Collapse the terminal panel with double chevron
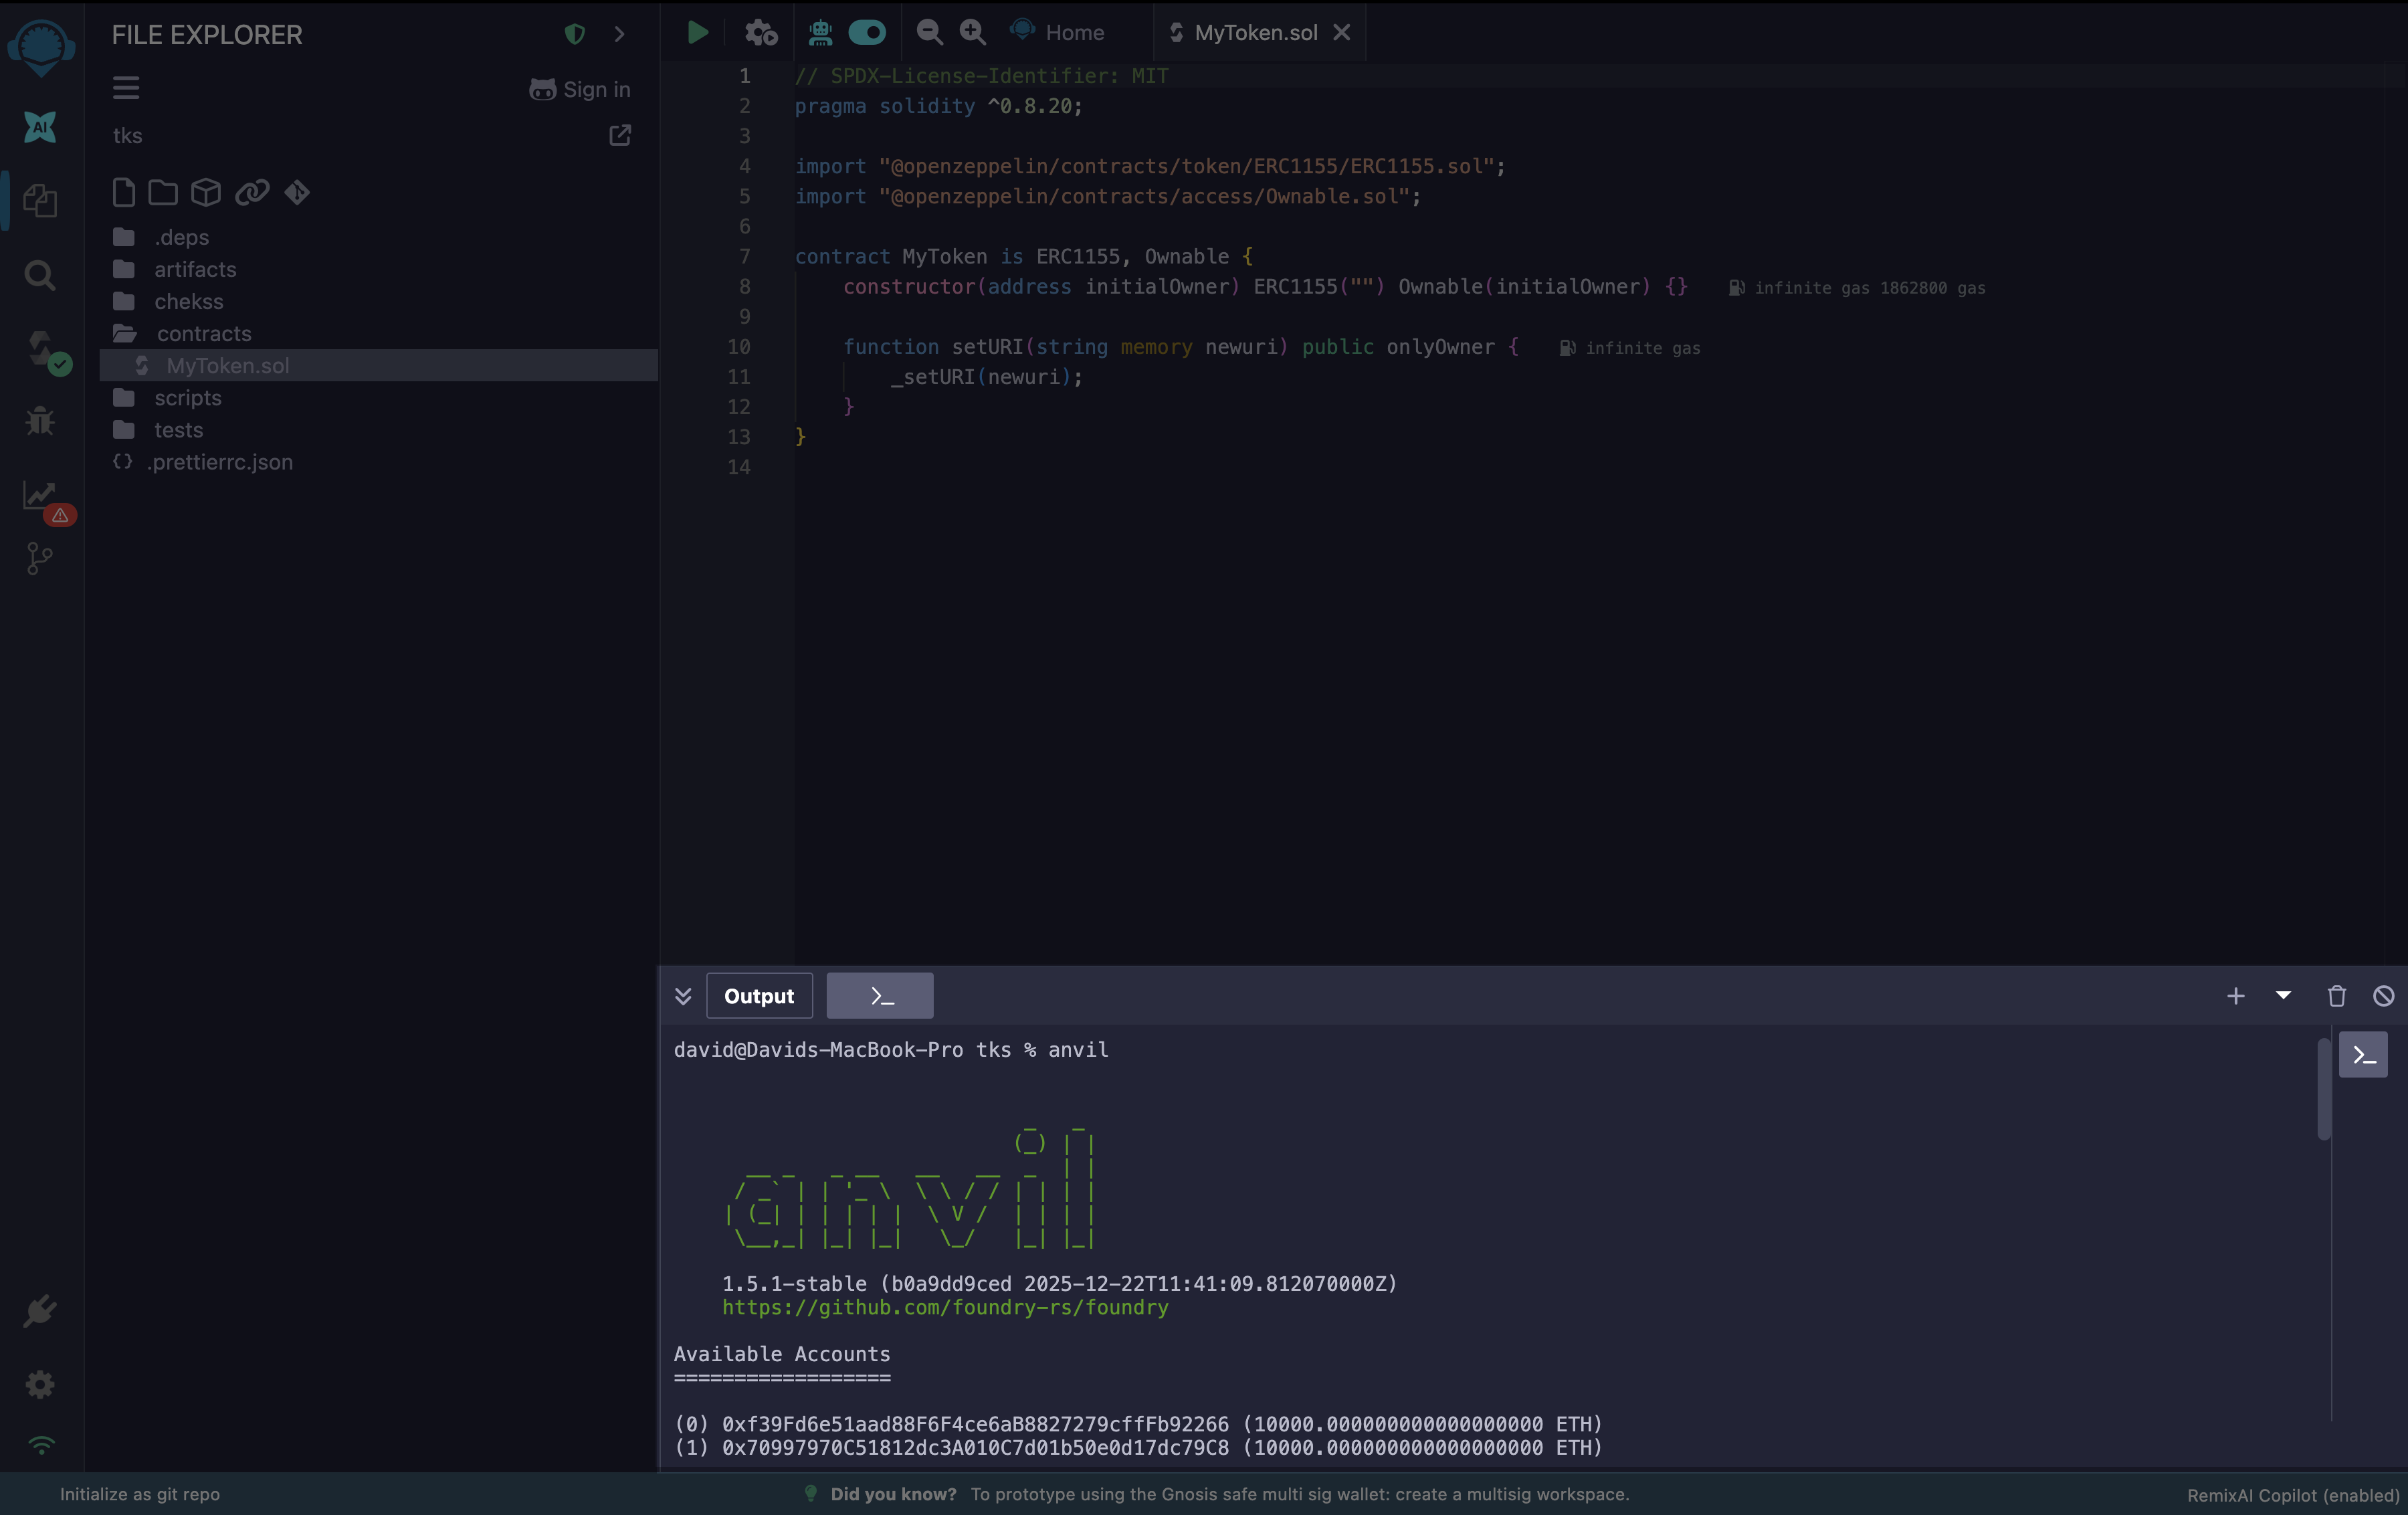 click(683, 996)
